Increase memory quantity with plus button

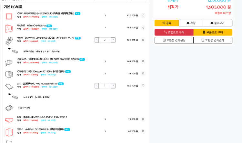point(113,40)
